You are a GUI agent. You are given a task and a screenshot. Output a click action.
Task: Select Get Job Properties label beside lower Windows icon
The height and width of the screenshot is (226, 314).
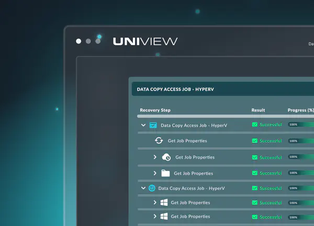pyautogui.click(x=190, y=217)
